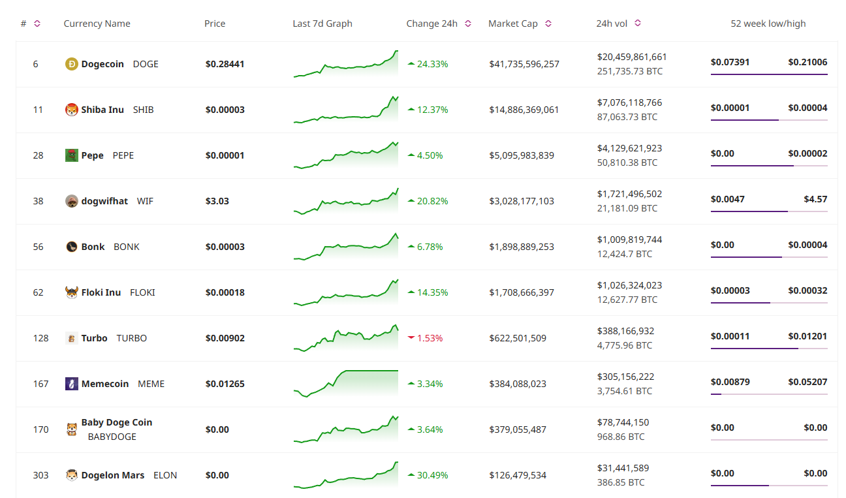Toggle sorting on Change 24h column
The width and height of the screenshot is (846, 498).
click(467, 23)
